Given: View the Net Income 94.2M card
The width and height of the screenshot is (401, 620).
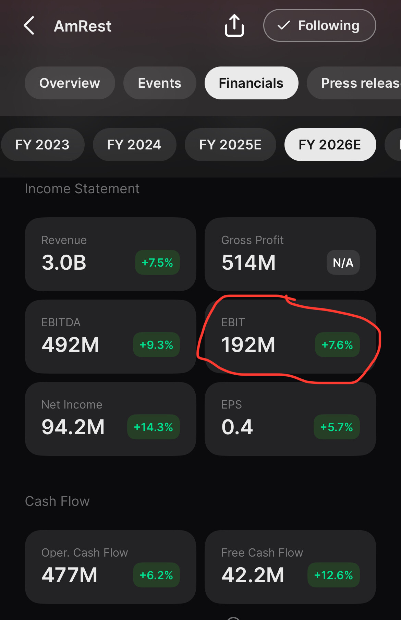Looking at the screenshot, I should coord(110,419).
